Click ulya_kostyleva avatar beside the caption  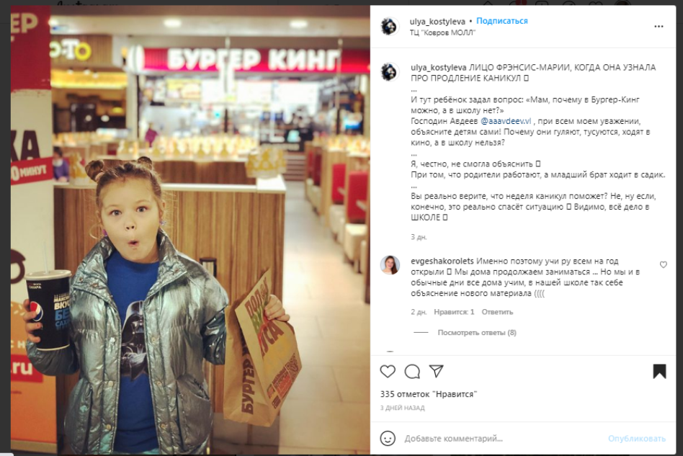(x=390, y=72)
